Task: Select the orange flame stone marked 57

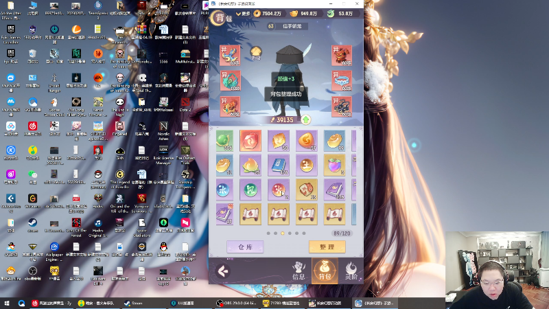Action: tap(306, 141)
